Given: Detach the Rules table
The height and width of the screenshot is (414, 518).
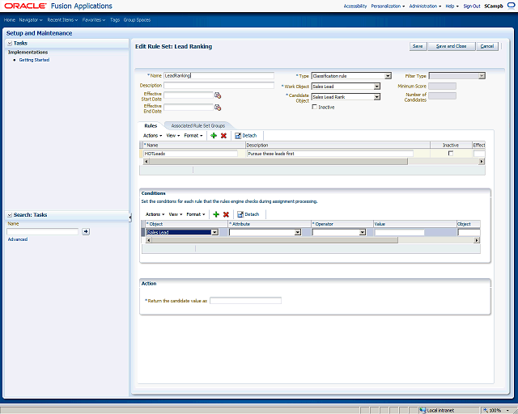Looking at the screenshot, I should [245, 135].
